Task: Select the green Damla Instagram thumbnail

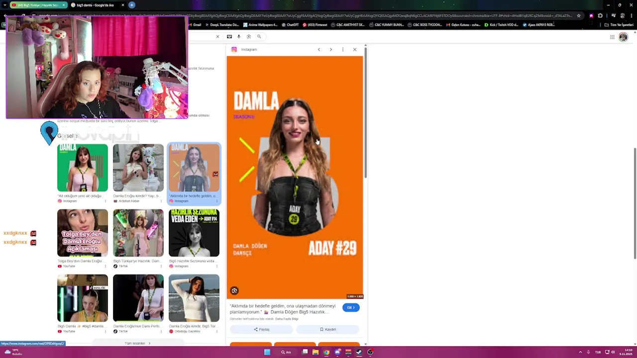Action: pos(83,168)
